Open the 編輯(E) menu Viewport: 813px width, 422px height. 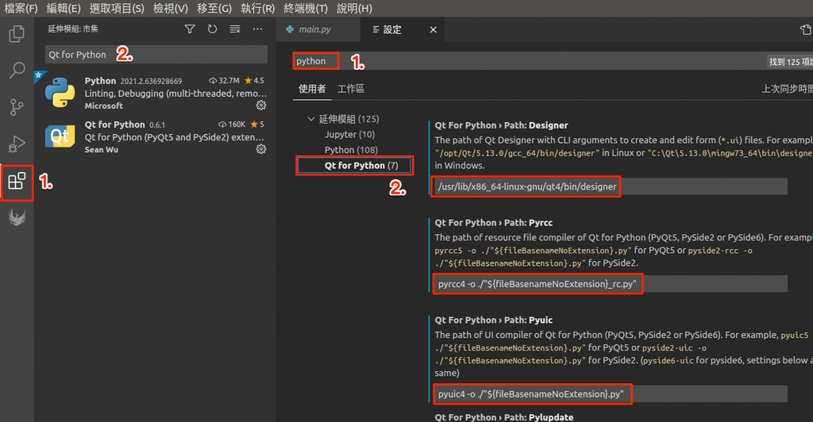64,8
